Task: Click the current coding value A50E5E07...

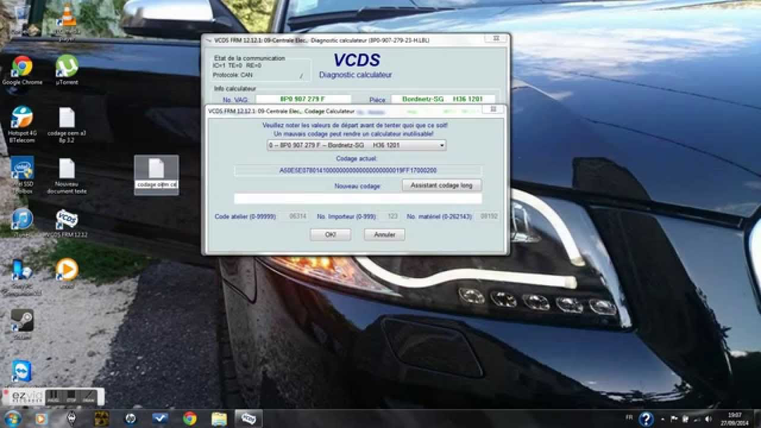Action: [x=358, y=171]
